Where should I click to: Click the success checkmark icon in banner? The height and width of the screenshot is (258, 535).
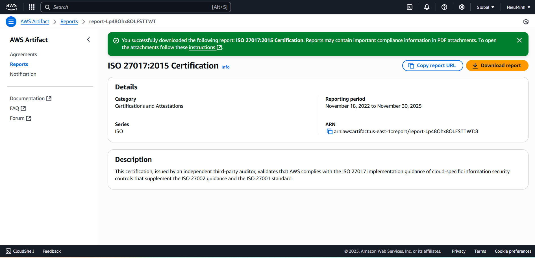click(116, 40)
